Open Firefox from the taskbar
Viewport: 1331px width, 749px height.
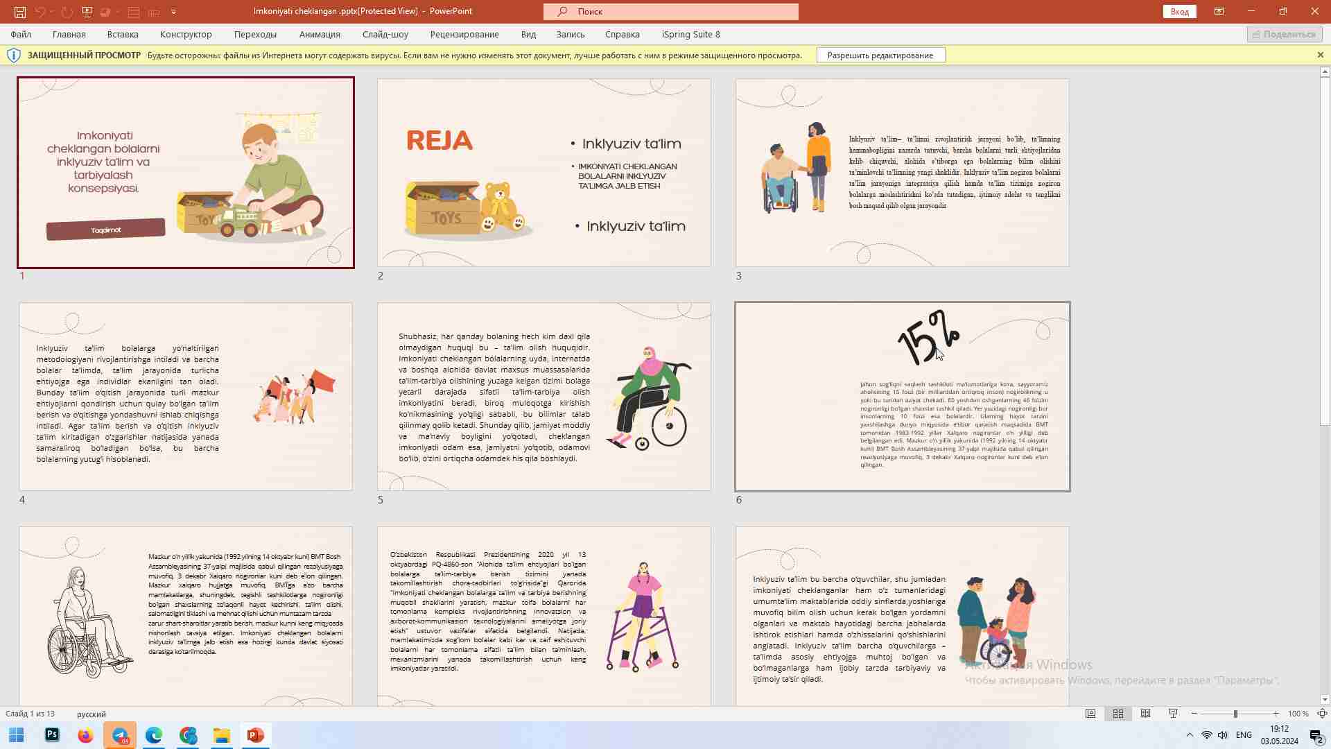coord(85,735)
